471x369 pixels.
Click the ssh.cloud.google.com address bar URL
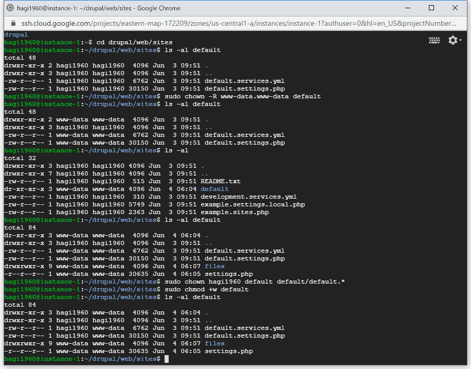239,23
